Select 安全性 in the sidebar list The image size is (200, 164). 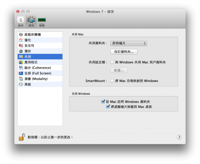click(40, 46)
